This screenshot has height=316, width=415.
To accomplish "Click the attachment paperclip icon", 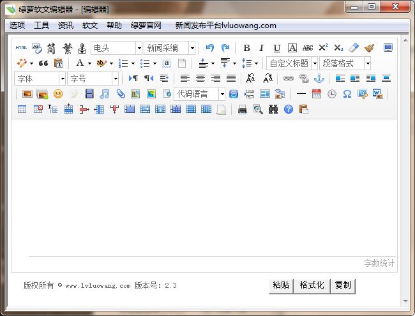I will click(120, 94).
